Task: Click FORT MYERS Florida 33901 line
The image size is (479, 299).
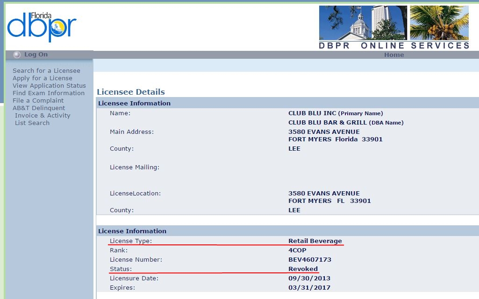Action: [336, 139]
